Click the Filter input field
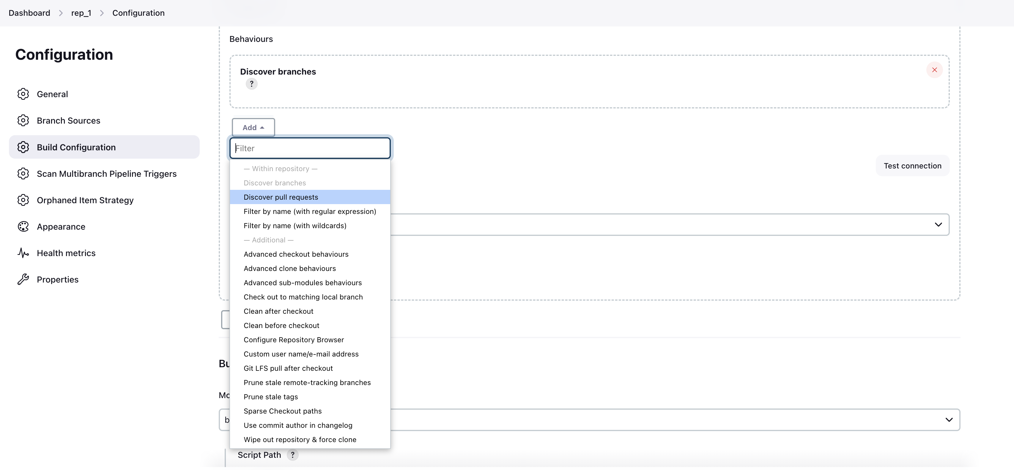Screen dimensions: 1014x470 point(310,147)
